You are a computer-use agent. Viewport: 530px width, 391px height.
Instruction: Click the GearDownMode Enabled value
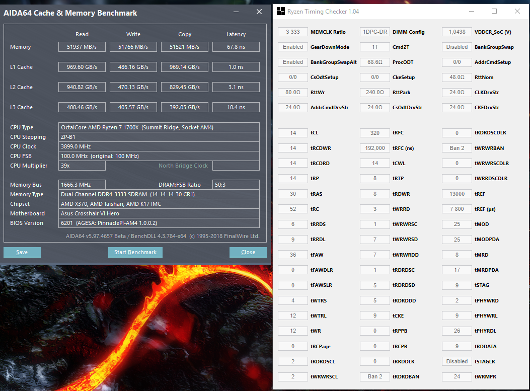(x=293, y=47)
